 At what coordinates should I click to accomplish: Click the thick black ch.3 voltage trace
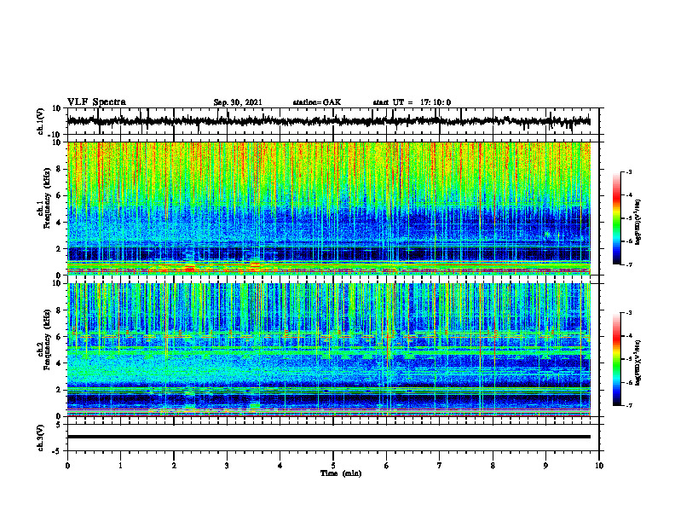328,437
